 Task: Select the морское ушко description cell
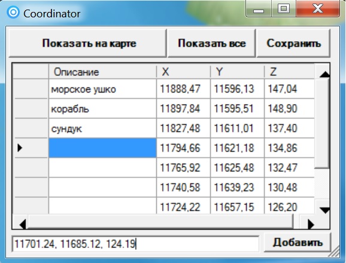pyautogui.click(x=102, y=89)
